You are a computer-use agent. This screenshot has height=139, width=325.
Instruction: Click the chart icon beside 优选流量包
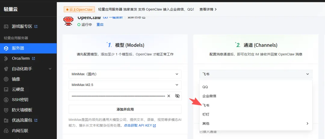(6, 120)
